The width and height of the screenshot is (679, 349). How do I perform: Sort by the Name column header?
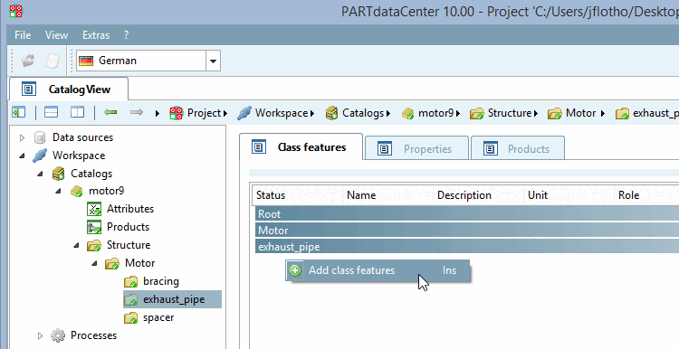388,195
